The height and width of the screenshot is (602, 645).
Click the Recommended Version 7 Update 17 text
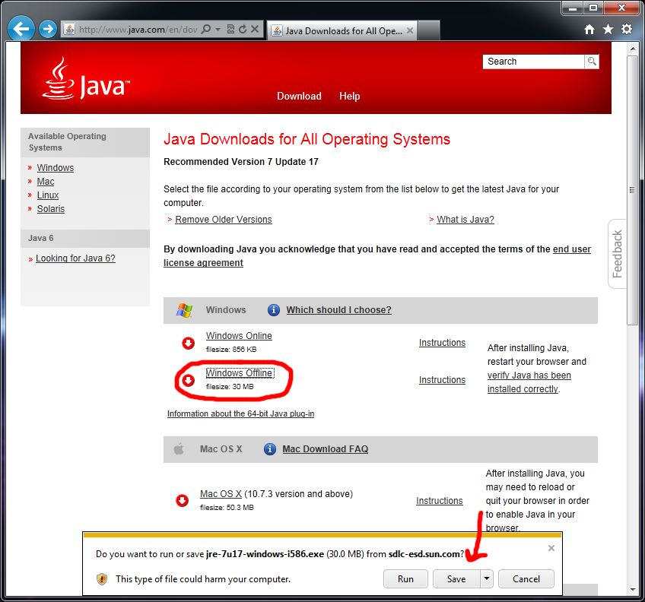click(x=241, y=162)
